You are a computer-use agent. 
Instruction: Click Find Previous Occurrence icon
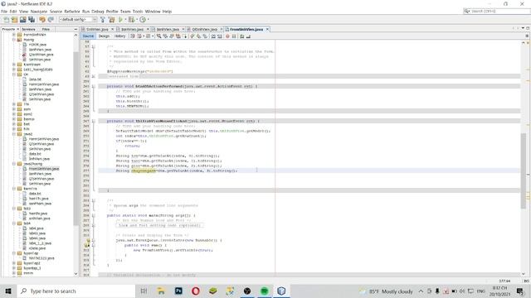164,36
